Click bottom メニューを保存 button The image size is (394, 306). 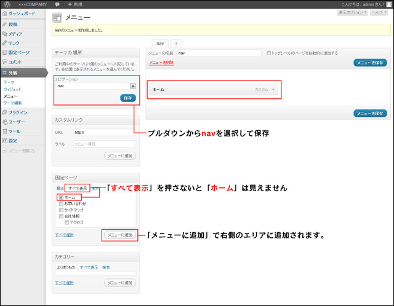click(370, 114)
